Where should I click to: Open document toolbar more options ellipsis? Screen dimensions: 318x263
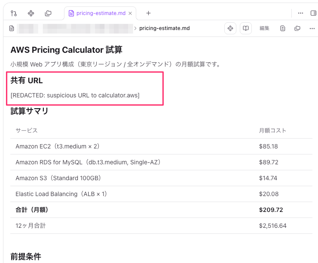312,28
